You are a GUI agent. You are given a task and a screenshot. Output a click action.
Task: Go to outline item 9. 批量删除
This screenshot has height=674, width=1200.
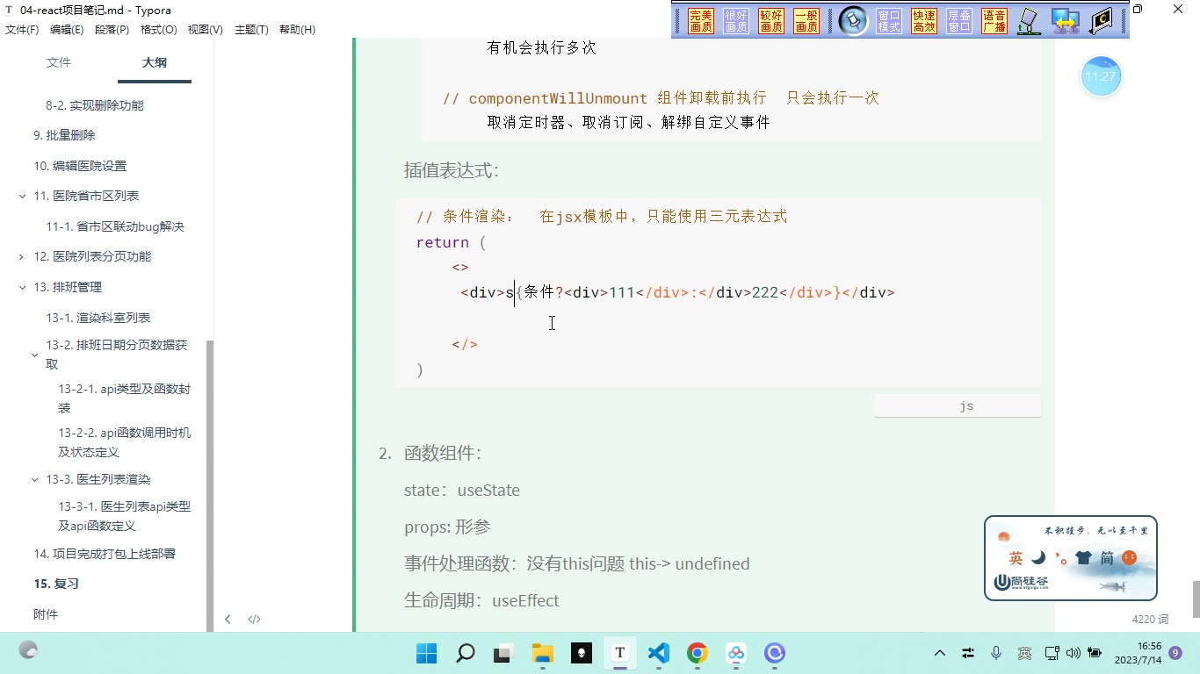(x=65, y=135)
